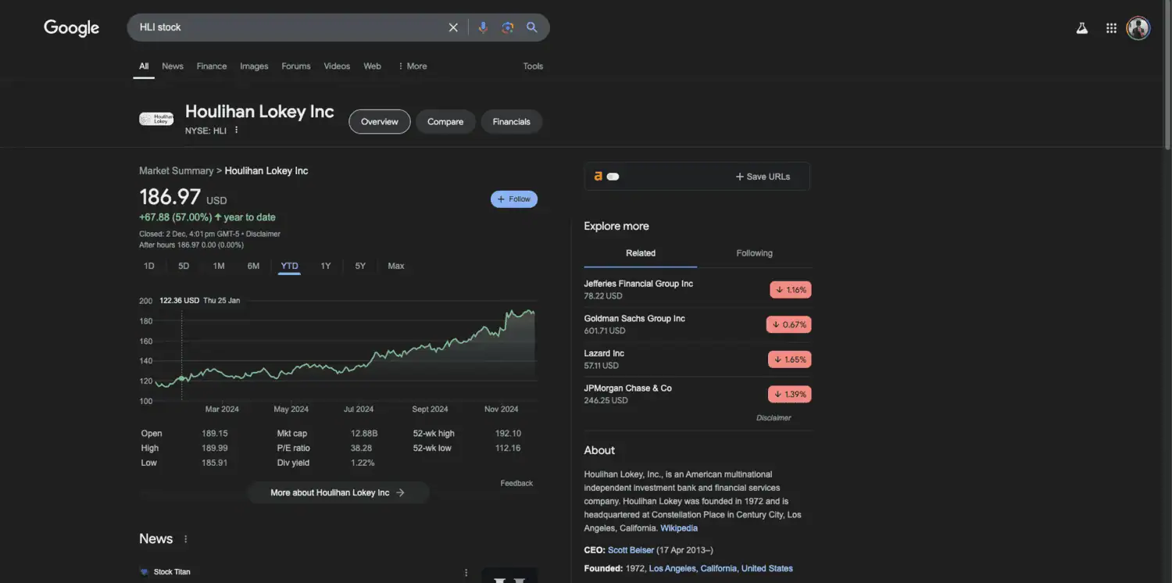Toggle the switch next to orange icon

coord(613,177)
